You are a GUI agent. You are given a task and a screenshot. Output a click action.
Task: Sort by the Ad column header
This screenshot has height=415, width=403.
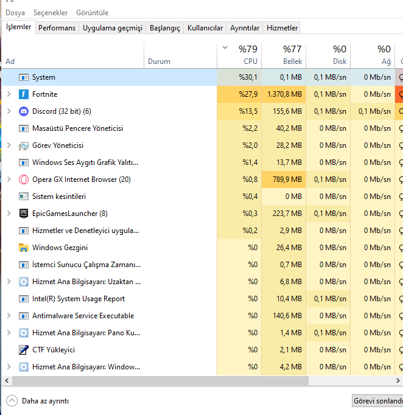pos(73,55)
